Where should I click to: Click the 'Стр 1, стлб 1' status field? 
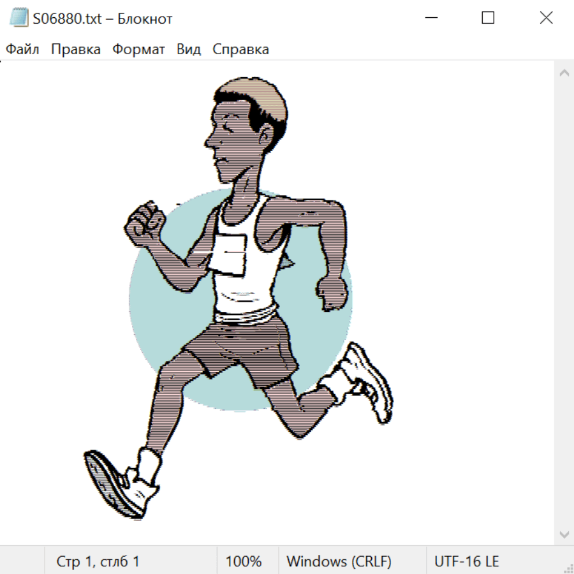pos(98,561)
